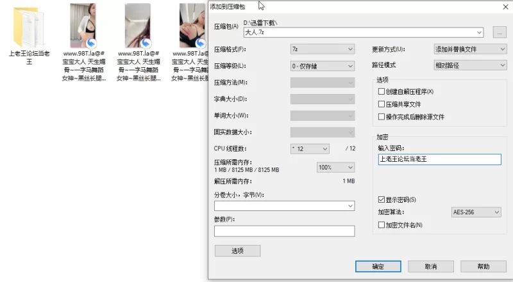Enable 操作完成后删除源文件 checkbox
The width and height of the screenshot is (513, 282).
[x=382, y=117]
